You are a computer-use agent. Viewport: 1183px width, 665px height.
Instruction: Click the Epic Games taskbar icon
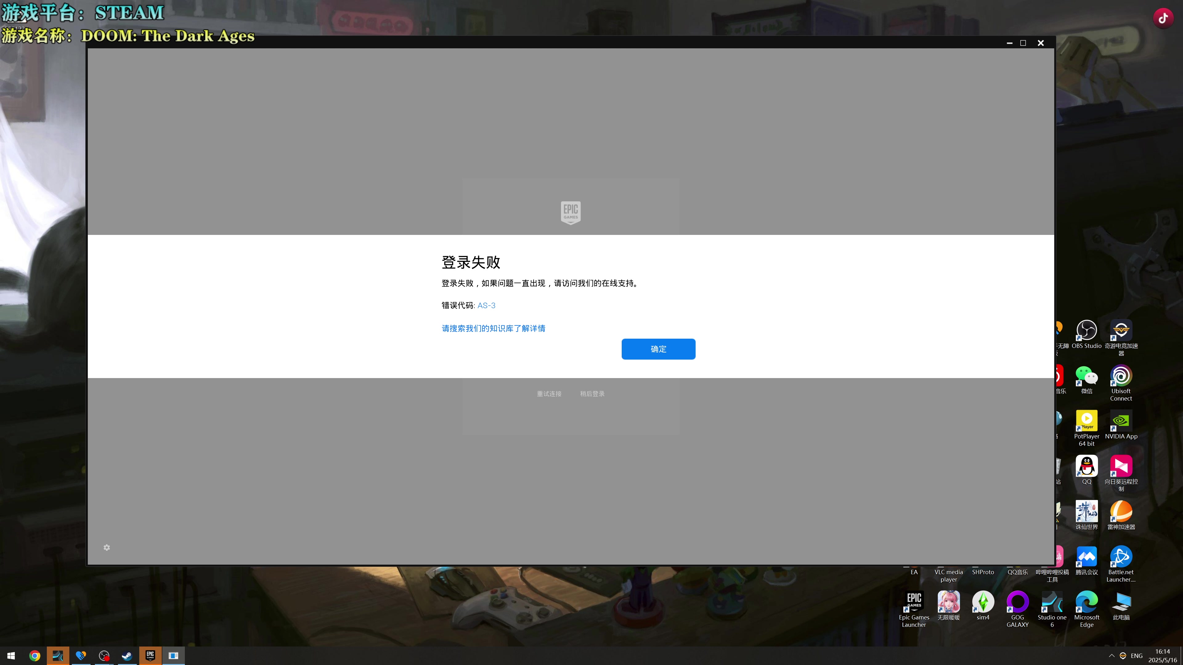150,656
